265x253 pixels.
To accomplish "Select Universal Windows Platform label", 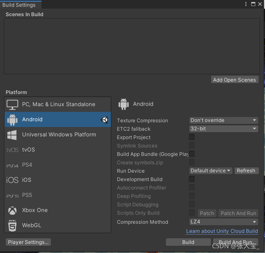I will click(59, 134).
